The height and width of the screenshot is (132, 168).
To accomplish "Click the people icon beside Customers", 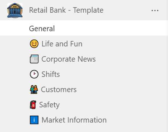I will pyautogui.click(x=34, y=90).
